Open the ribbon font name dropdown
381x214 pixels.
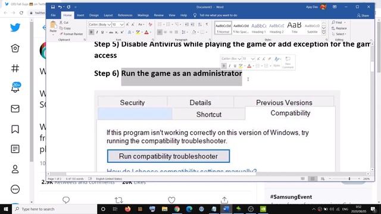[x=109, y=24]
